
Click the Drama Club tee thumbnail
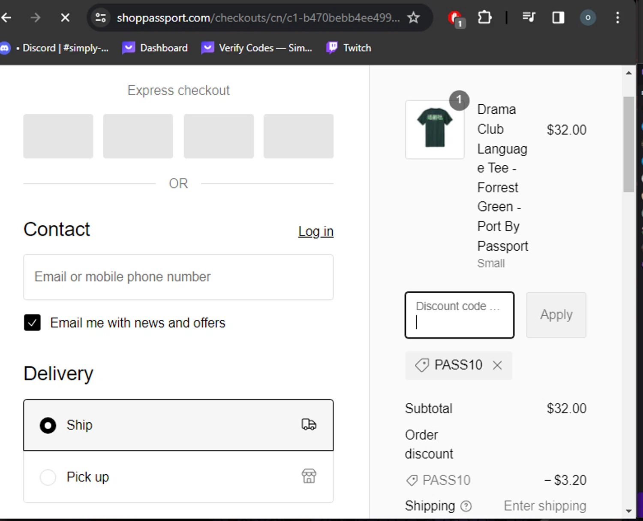pyautogui.click(x=435, y=130)
